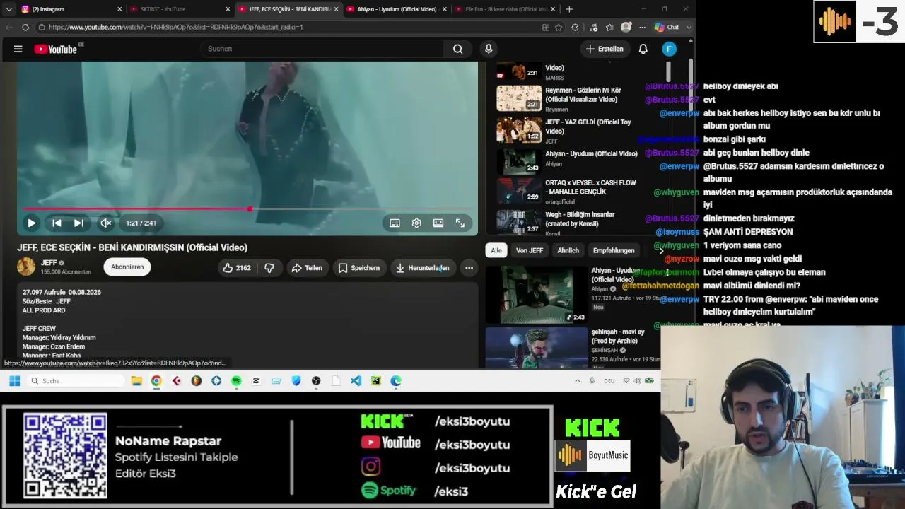This screenshot has height=509, width=905.
Task: Open the Wegh - Bildiğim İnsanlar thumbnail
Action: tap(519, 222)
